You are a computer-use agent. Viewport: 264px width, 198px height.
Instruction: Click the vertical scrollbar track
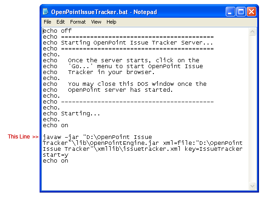pos(252,109)
